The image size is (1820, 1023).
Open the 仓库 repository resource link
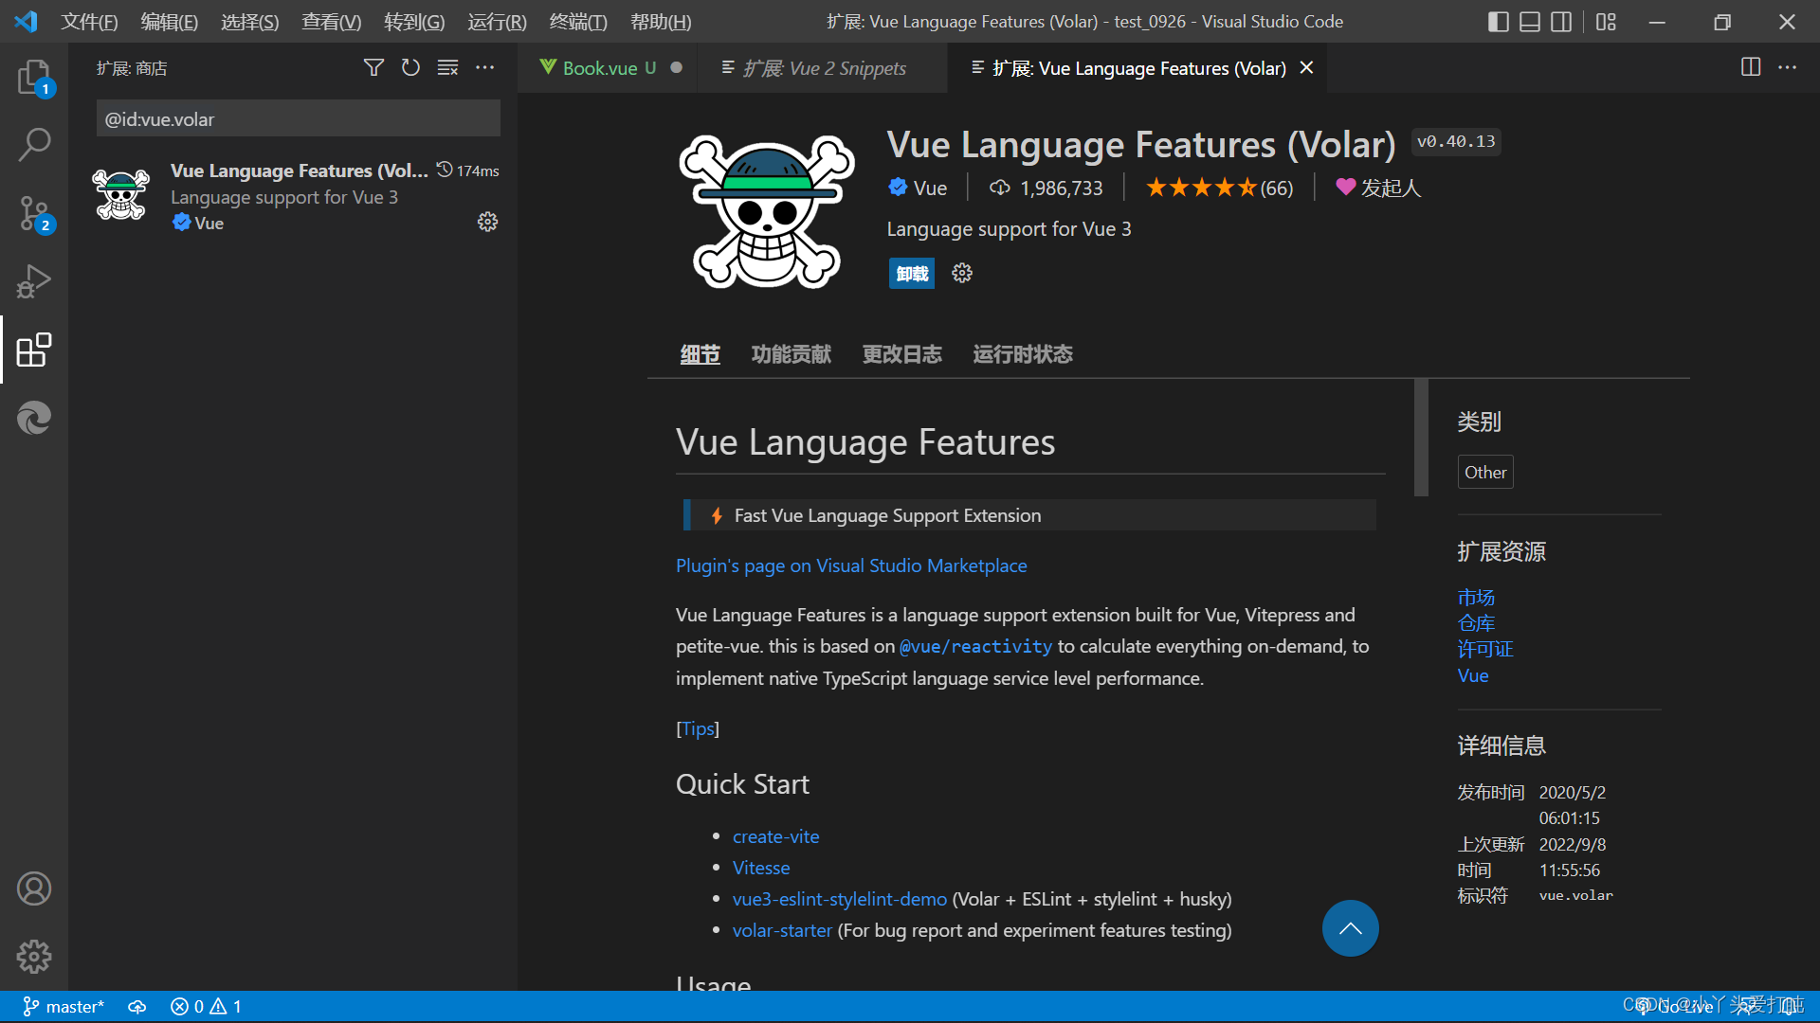coord(1476,622)
